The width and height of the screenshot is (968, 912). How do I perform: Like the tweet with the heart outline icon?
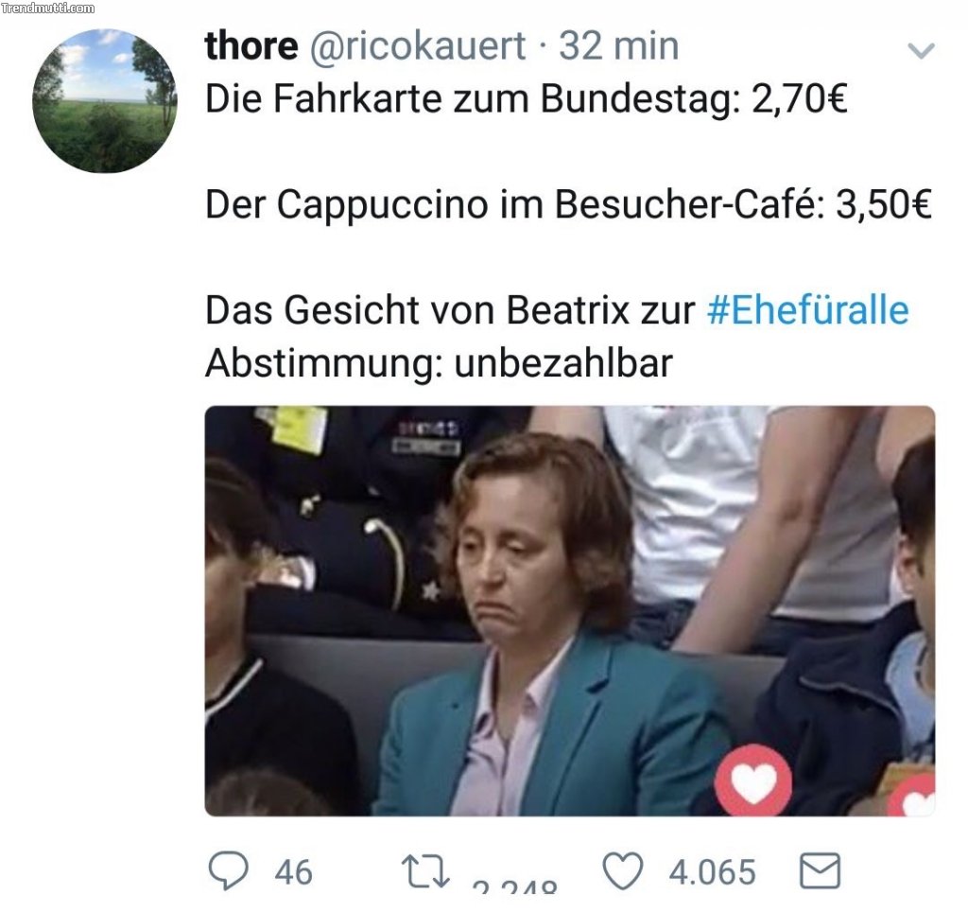point(622,870)
